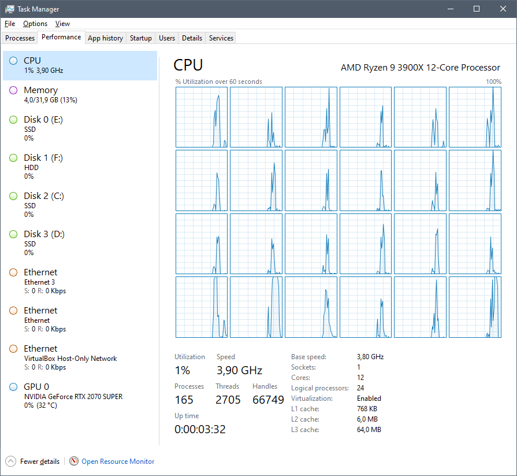Open Resource Monitor link
This screenshot has width=517, height=476.
click(118, 462)
